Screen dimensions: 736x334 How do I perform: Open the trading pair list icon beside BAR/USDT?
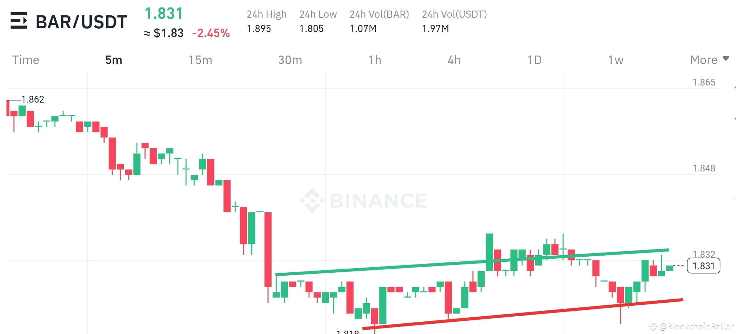point(19,21)
